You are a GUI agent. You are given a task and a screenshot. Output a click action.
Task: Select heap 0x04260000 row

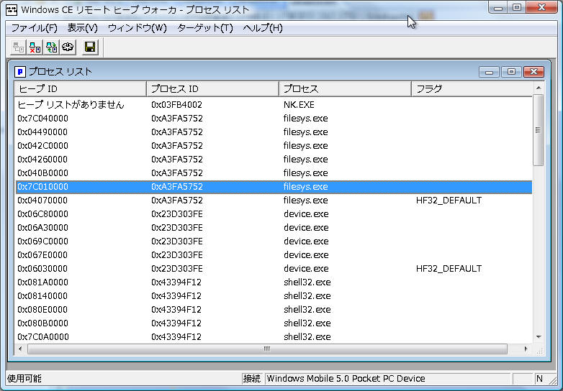pos(274,159)
